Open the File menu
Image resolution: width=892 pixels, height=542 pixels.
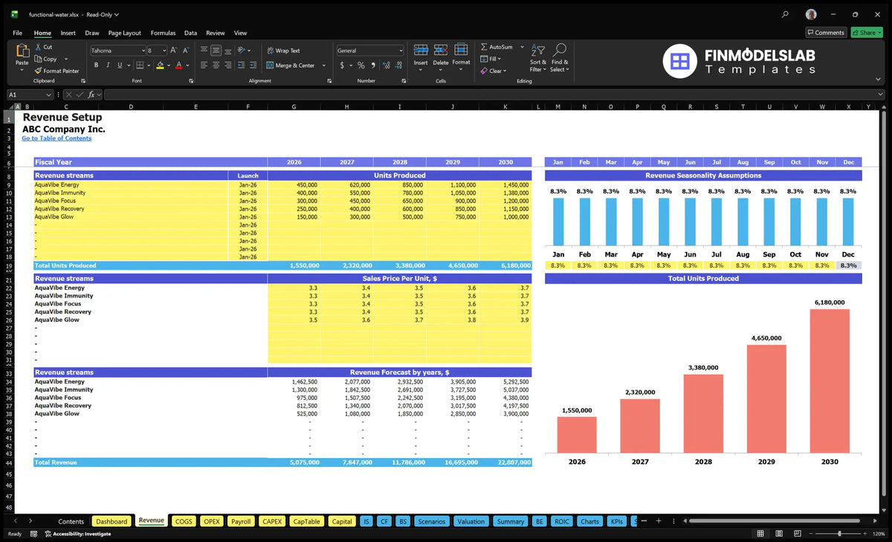[x=17, y=33]
